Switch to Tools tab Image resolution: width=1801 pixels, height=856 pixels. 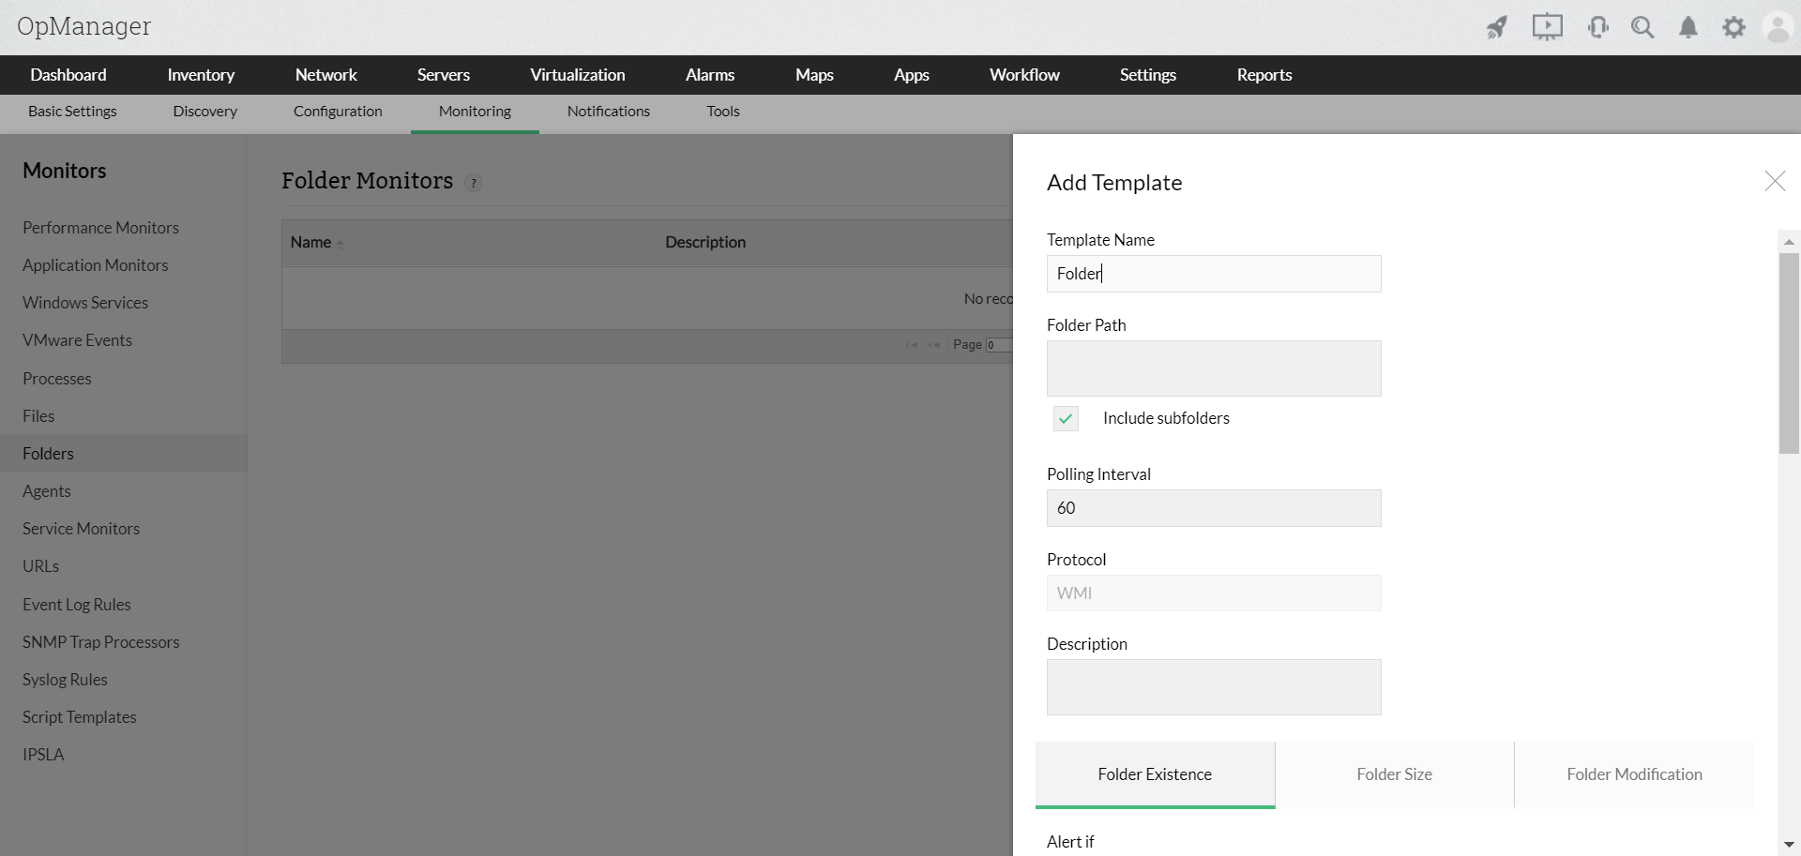(723, 112)
